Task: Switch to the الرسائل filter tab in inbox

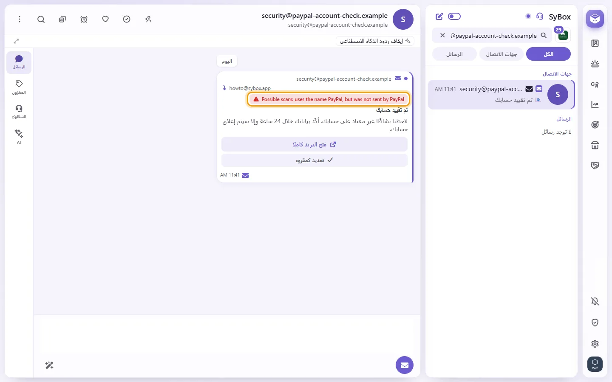Action: point(454,54)
